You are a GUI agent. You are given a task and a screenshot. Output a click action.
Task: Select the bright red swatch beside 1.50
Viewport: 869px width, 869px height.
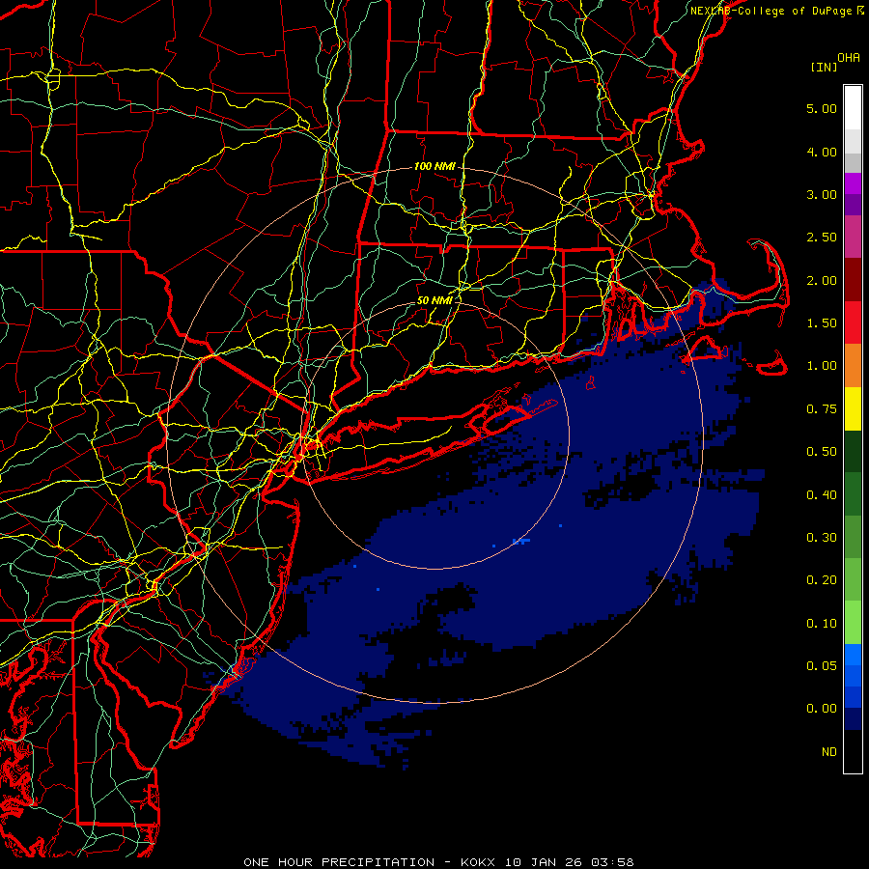[853, 322]
